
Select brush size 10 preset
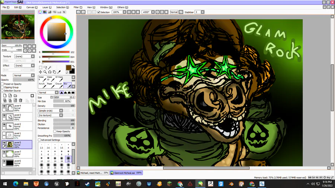41,159
